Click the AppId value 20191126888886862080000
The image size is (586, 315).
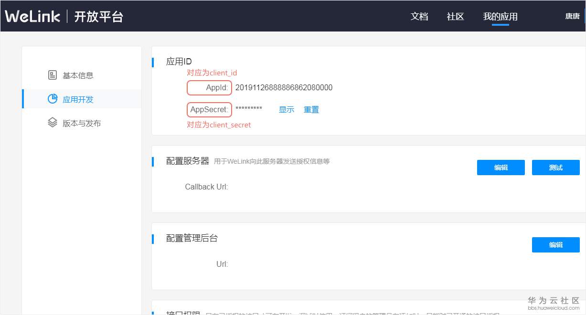284,88
